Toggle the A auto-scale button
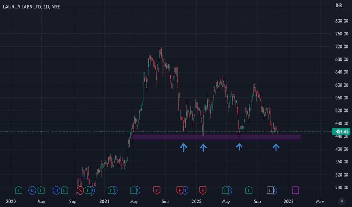 coord(342,201)
